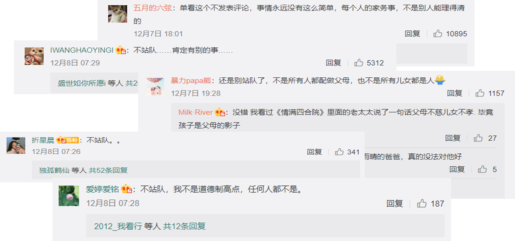Click thumbs-up on IWANGHAOYINGI's comment
This screenshot has width=515, height=241.
pyautogui.click(x=359, y=63)
